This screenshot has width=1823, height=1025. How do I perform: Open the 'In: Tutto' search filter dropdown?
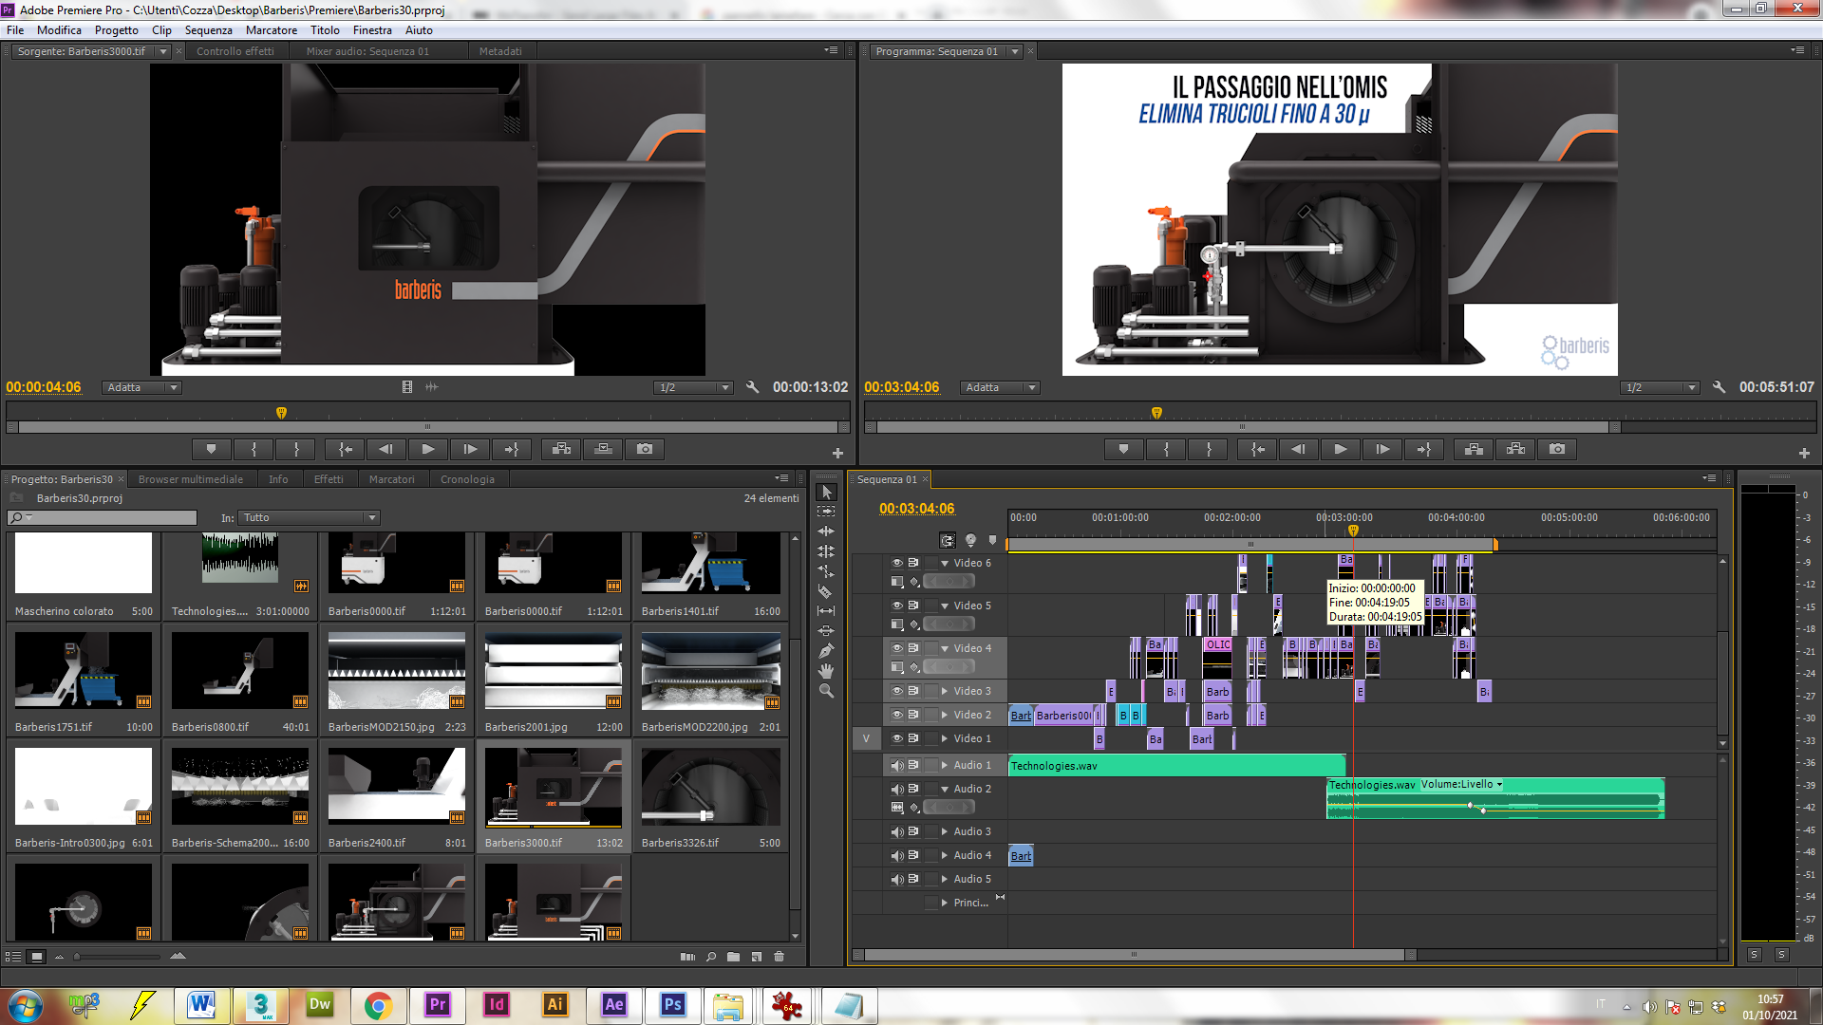click(x=309, y=517)
